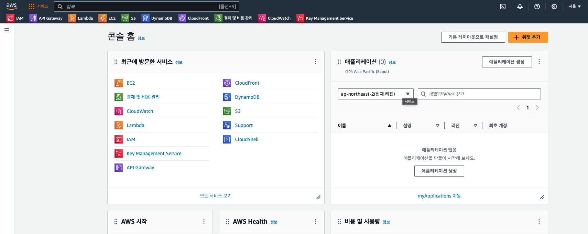The height and width of the screenshot is (234, 588).
Task: Open EC2 from the favorites bar
Action: (x=107, y=18)
